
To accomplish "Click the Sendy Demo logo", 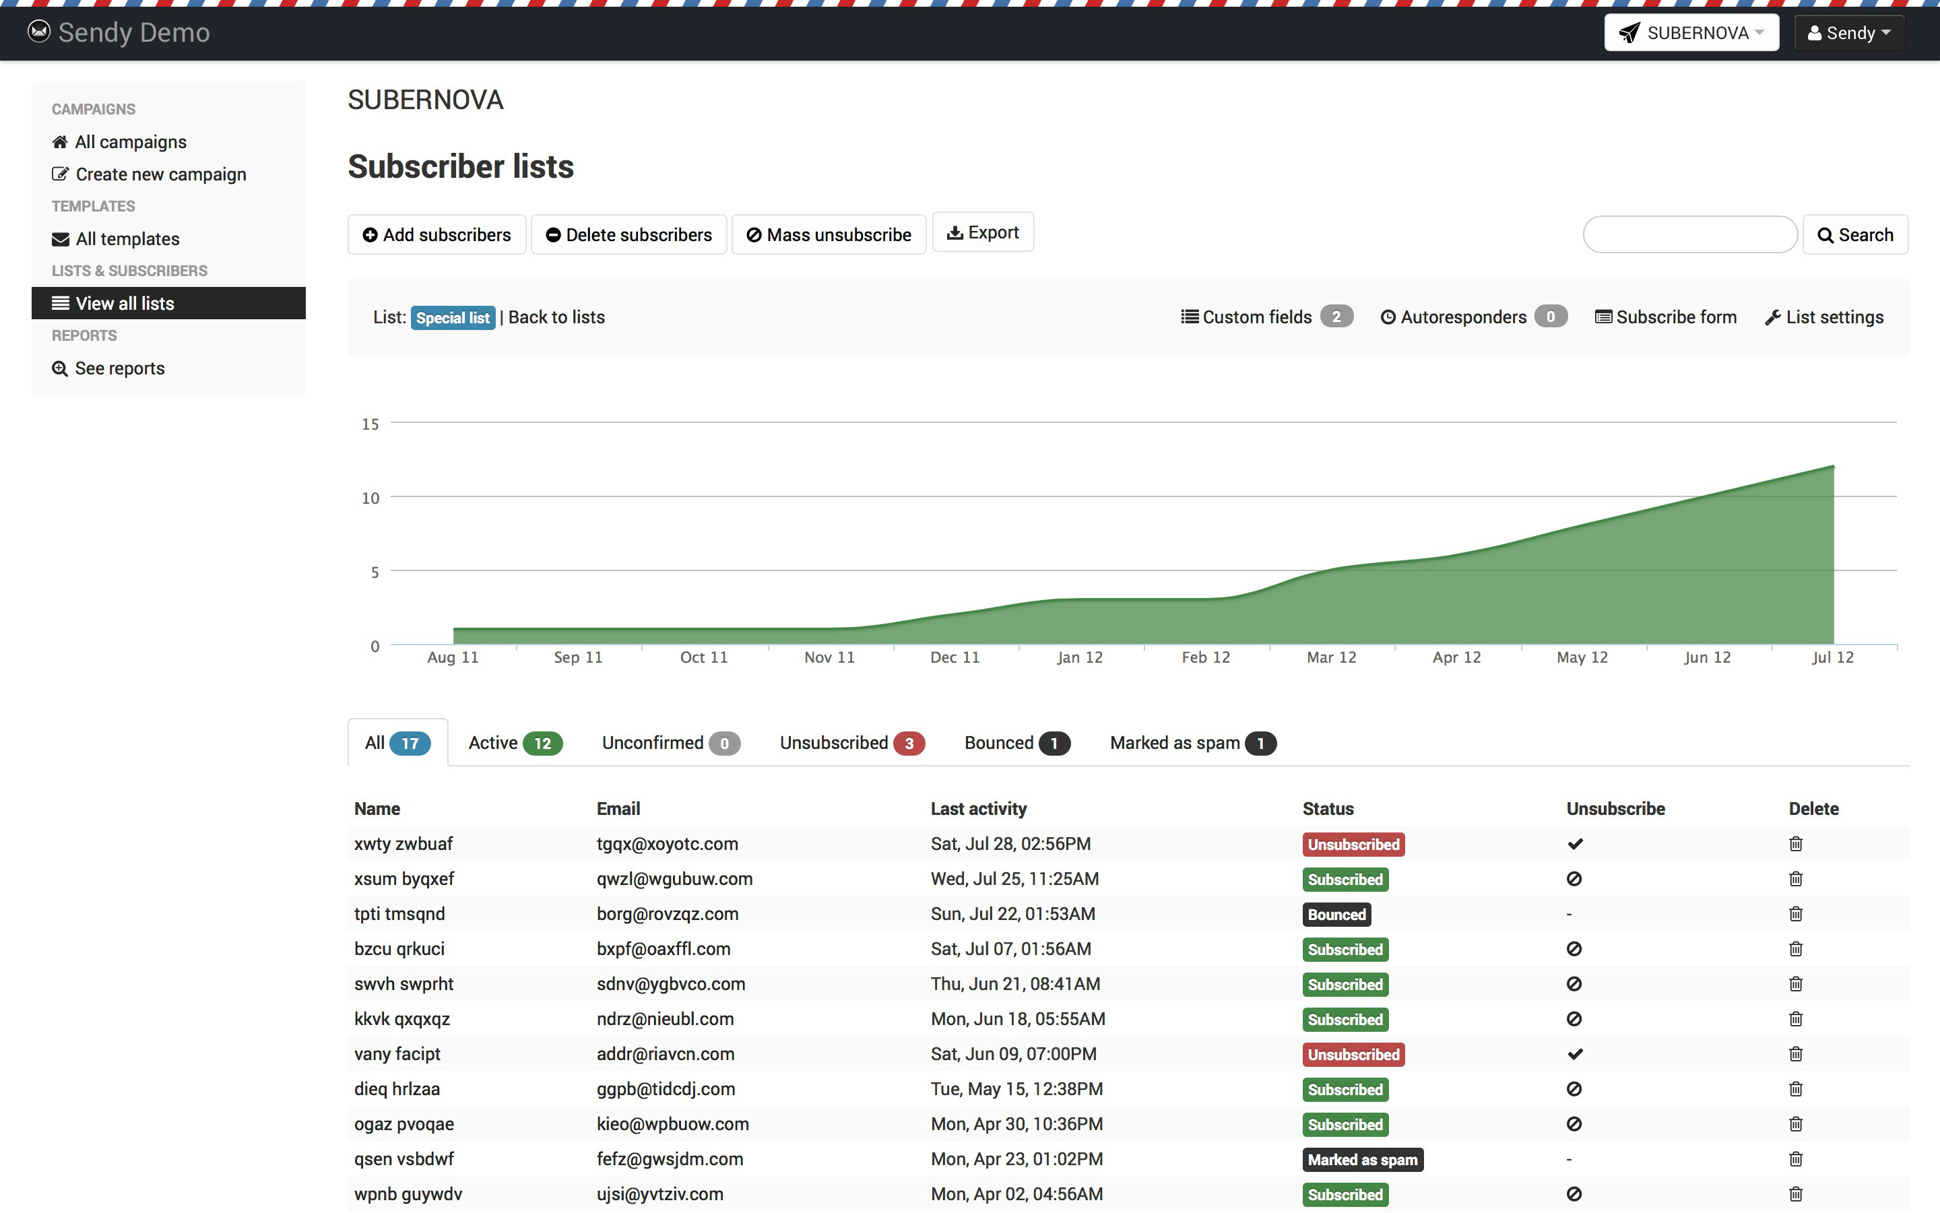I will point(119,32).
